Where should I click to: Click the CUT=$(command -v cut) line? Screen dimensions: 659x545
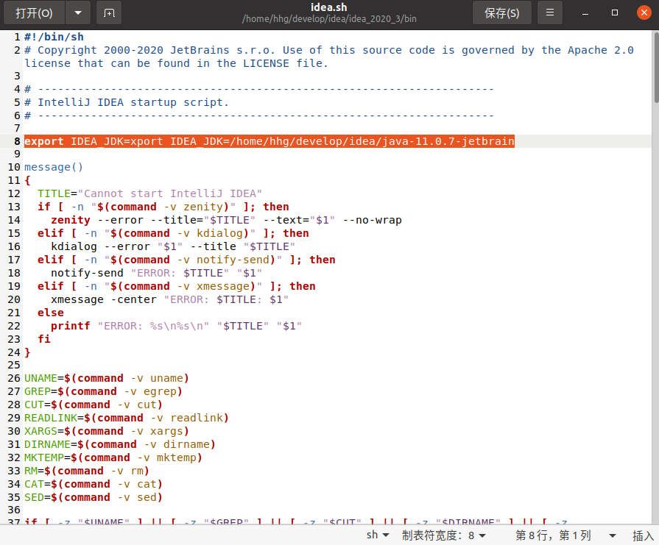tap(94, 405)
